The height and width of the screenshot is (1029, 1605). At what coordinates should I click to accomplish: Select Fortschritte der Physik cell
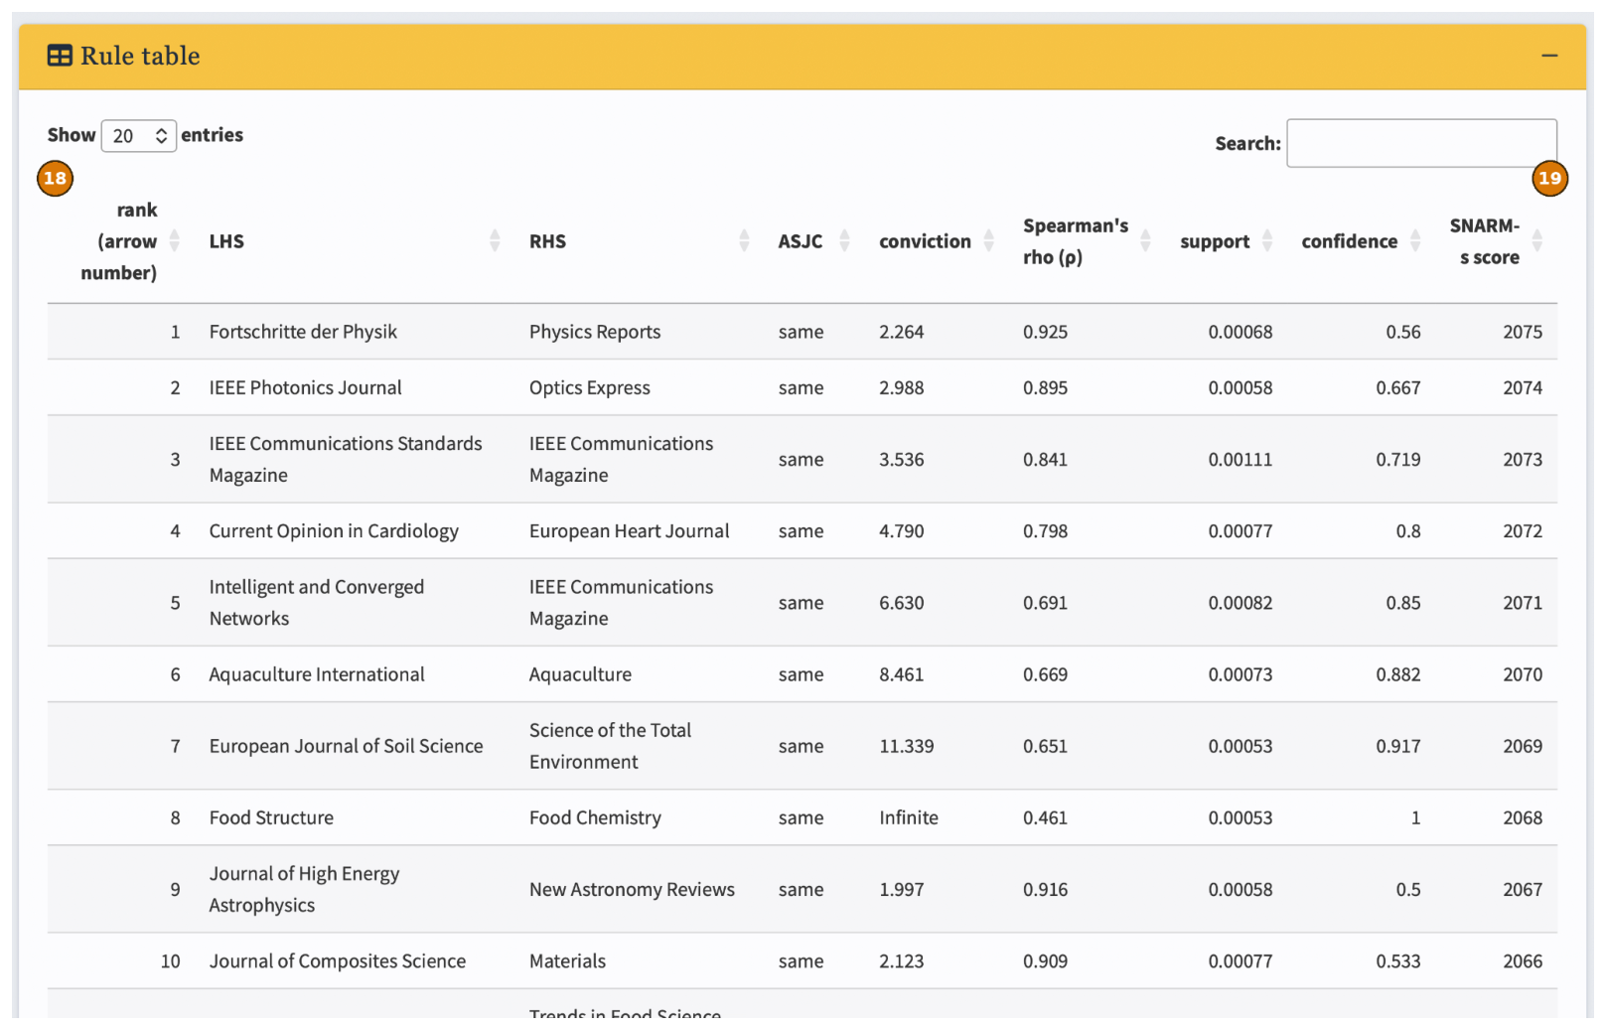coord(303,332)
